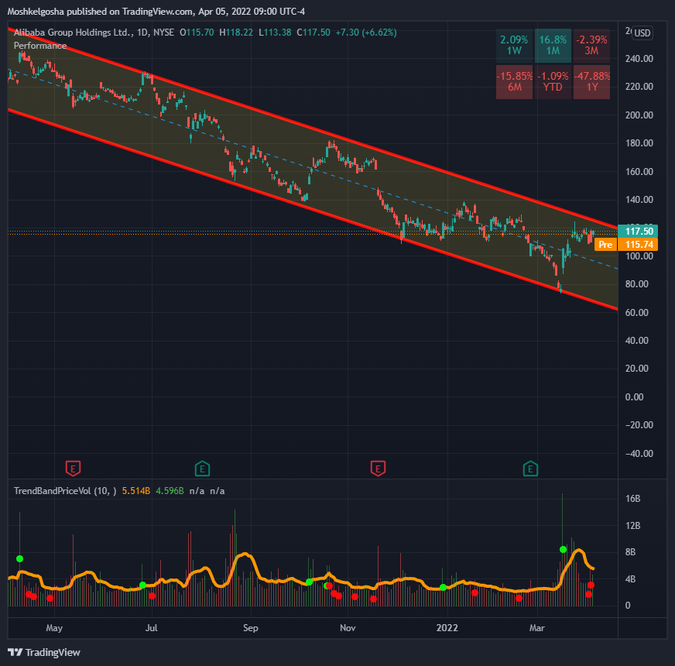Click the +7.30 (+6.62%) change value
This screenshot has width=675, height=666.
tap(366, 33)
